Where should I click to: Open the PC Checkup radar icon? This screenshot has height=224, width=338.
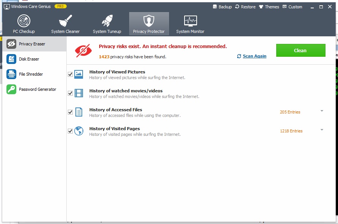24,21
